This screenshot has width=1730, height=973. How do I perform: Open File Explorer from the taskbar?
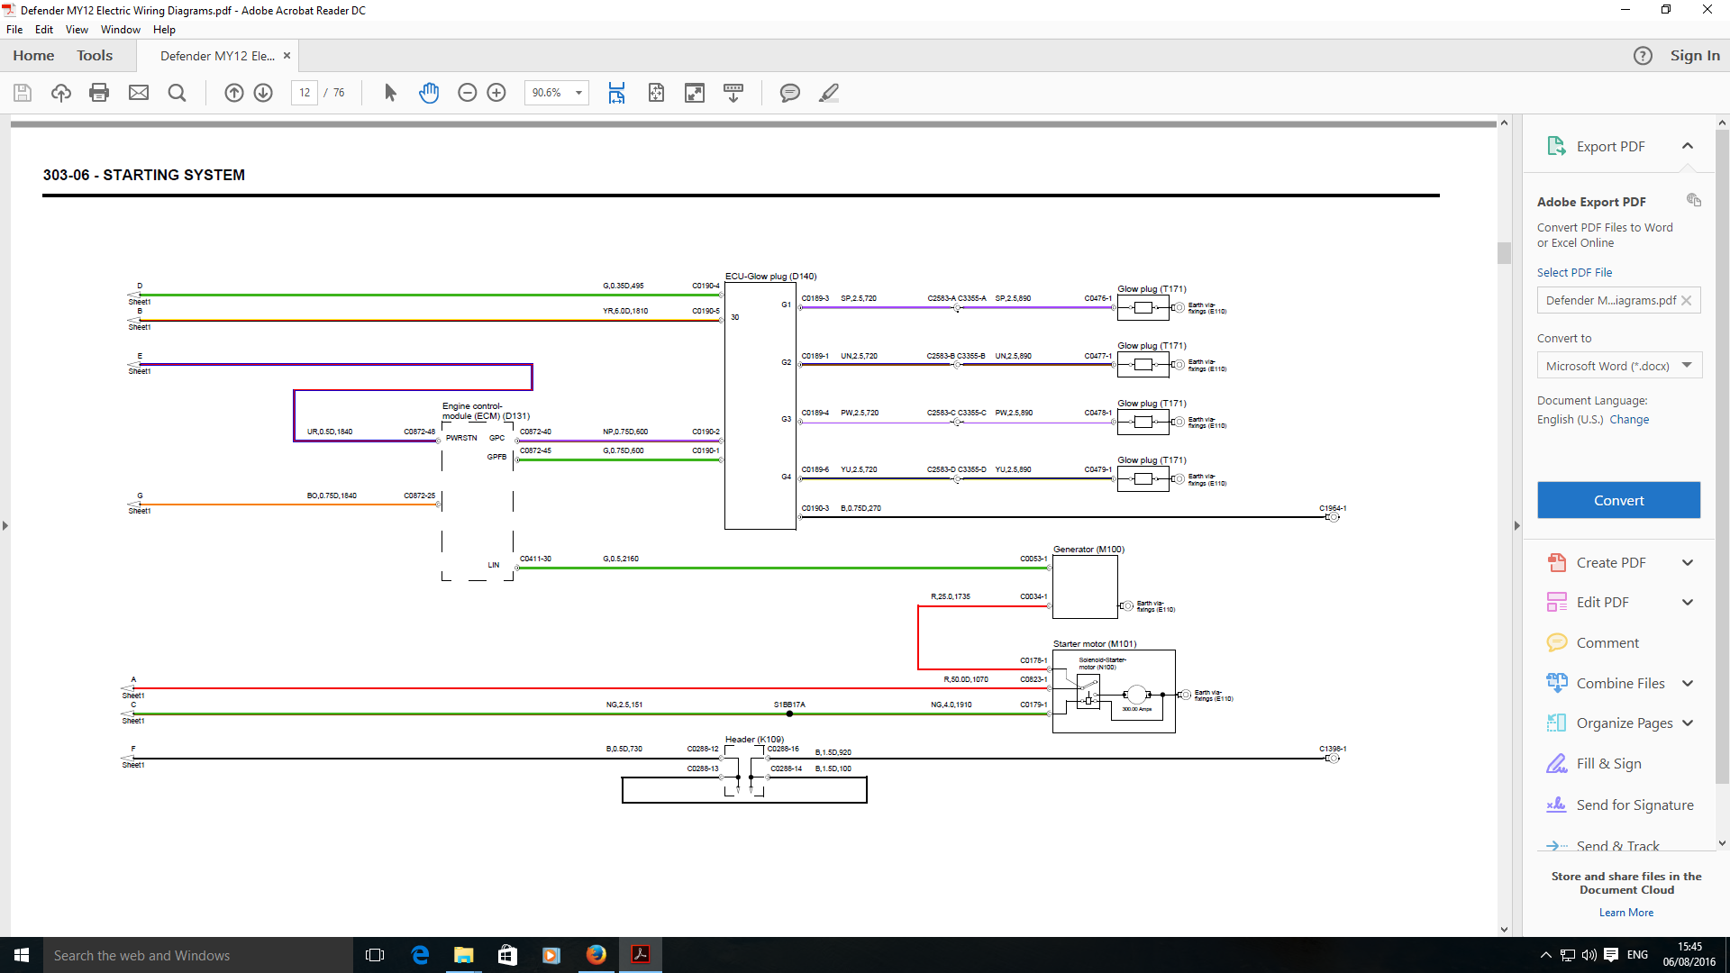point(463,955)
